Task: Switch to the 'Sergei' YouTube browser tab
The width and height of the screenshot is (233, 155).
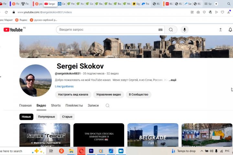Action: 50,4
